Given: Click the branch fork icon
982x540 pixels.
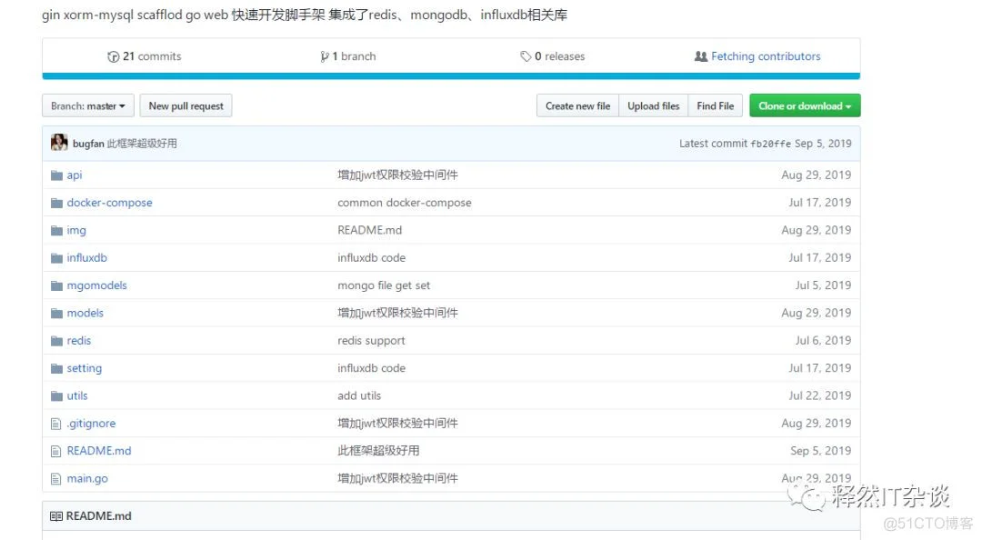Looking at the screenshot, I should coord(324,56).
